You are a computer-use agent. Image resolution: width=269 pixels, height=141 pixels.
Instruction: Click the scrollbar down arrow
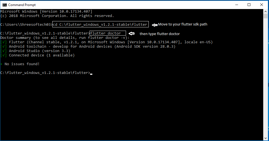265,139
